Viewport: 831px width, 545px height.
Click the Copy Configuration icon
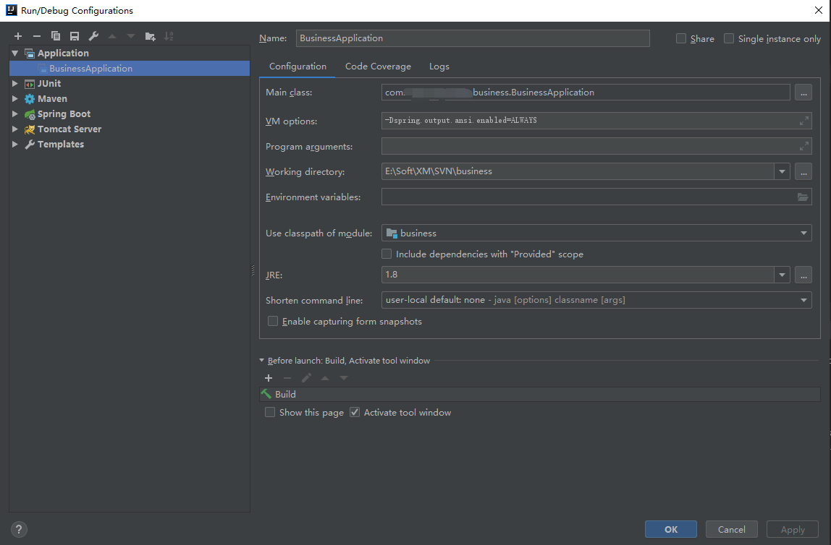coord(56,36)
